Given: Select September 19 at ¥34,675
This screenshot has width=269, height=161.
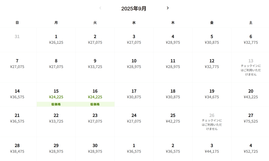Looking at the screenshot, I should [x=212, y=95].
